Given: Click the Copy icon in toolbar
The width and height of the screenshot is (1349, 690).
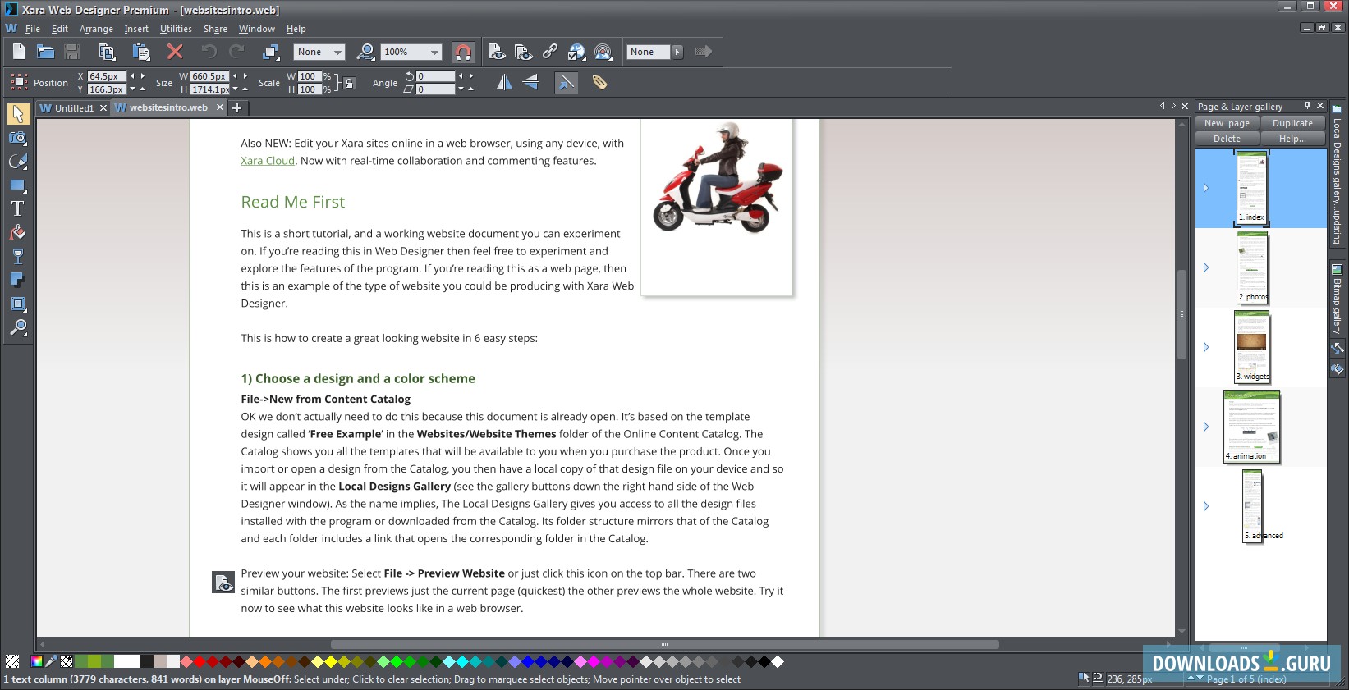Looking at the screenshot, I should click(x=106, y=52).
